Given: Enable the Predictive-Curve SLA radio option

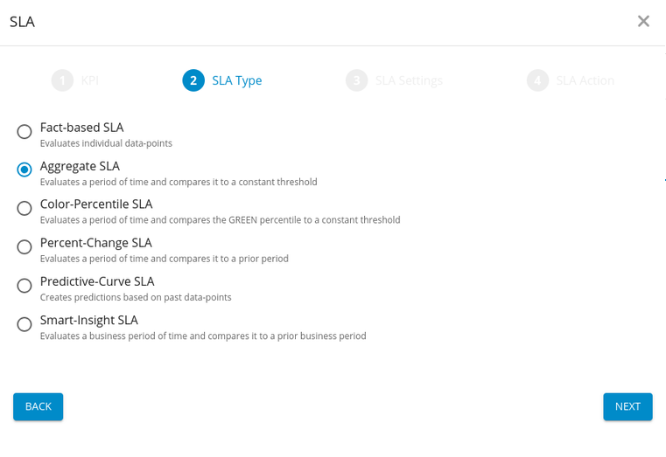Looking at the screenshot, I should coord(25,285).
